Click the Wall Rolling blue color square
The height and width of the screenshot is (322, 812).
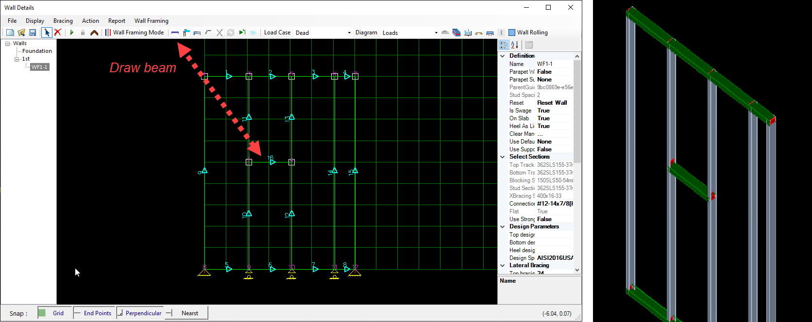click(511, 32)
